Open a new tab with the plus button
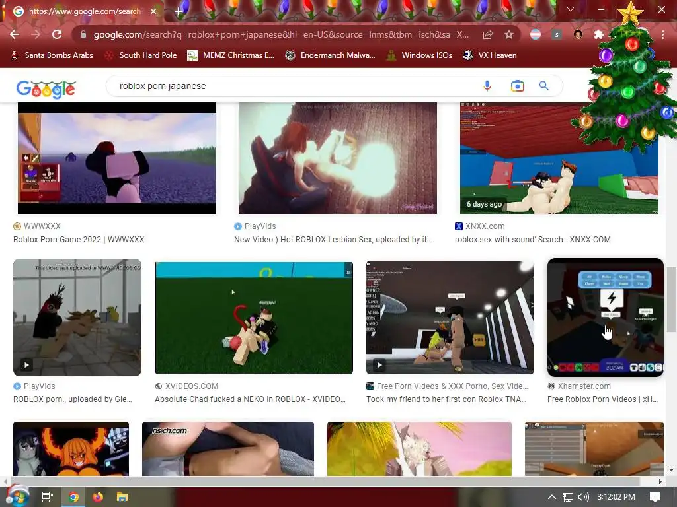677x507 pixels. (x=179, y=11)
